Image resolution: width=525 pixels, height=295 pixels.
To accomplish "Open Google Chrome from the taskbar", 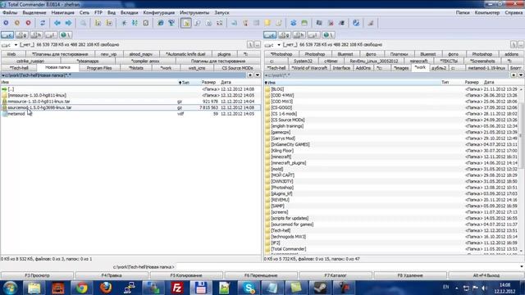I will [82, 288].
